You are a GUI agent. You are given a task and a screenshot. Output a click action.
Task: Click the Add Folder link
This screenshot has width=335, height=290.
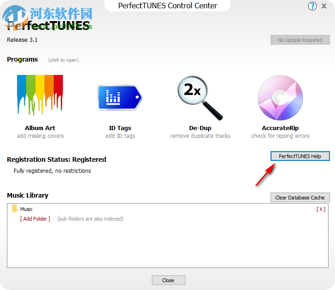[x=35, y=219]
